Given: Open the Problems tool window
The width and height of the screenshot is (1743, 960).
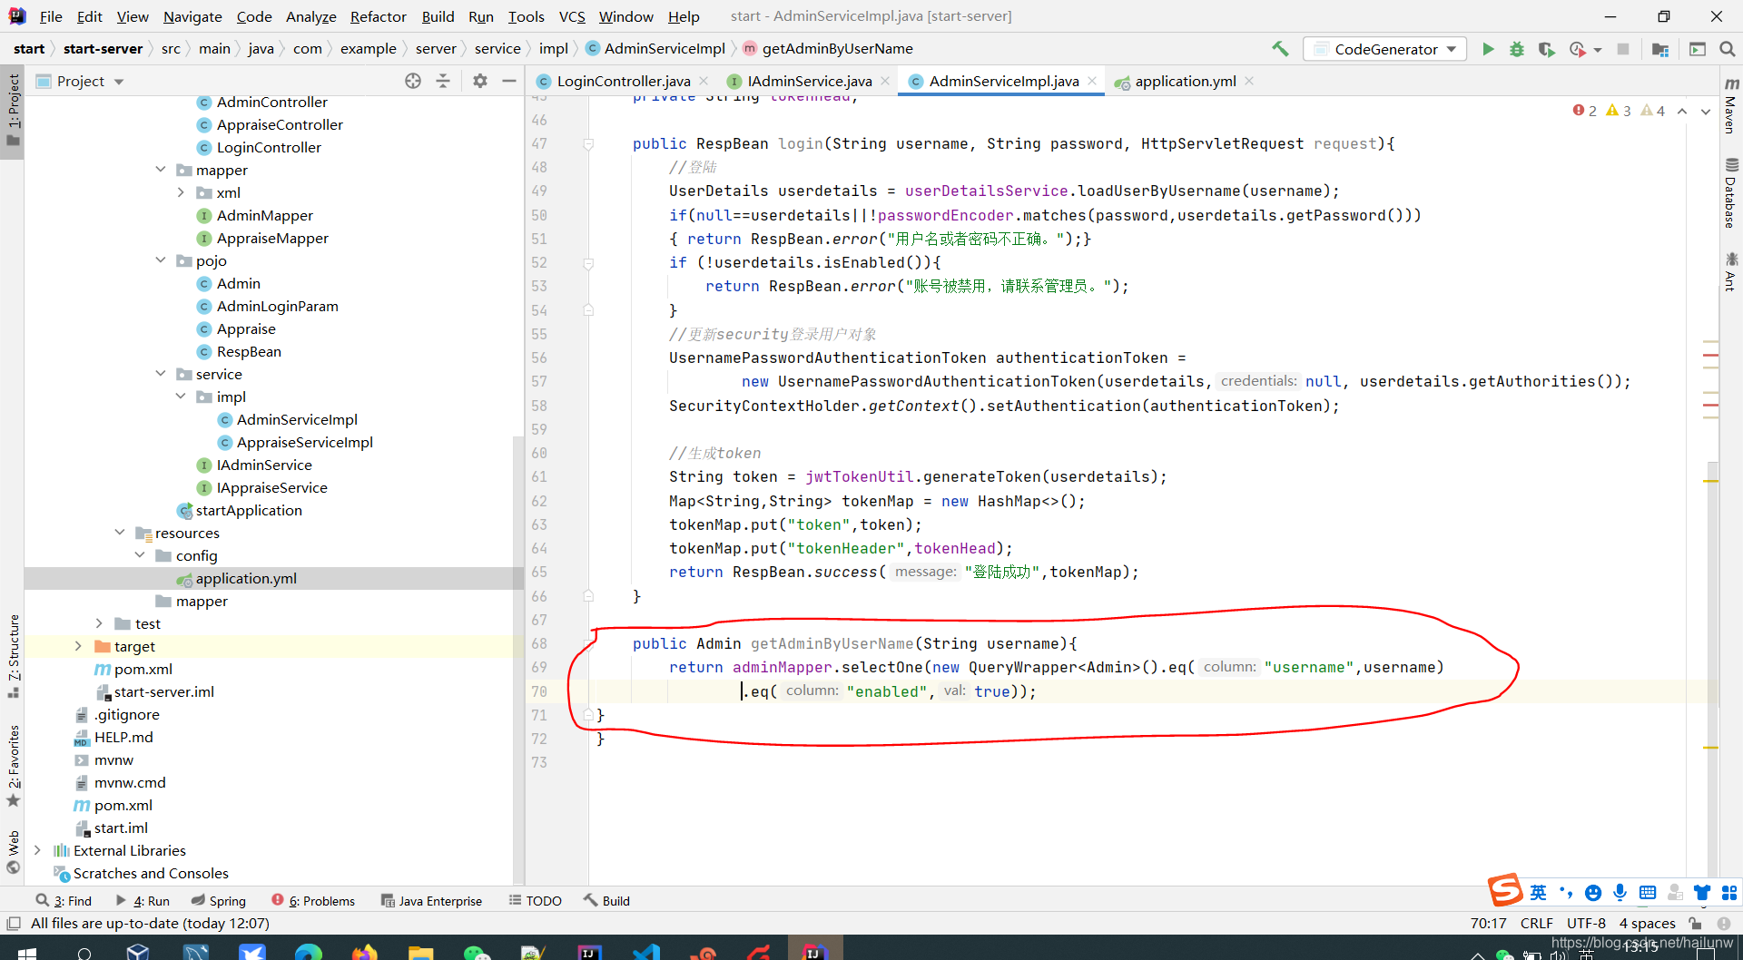Looking at the screenshot, I should tap(314, 901).
